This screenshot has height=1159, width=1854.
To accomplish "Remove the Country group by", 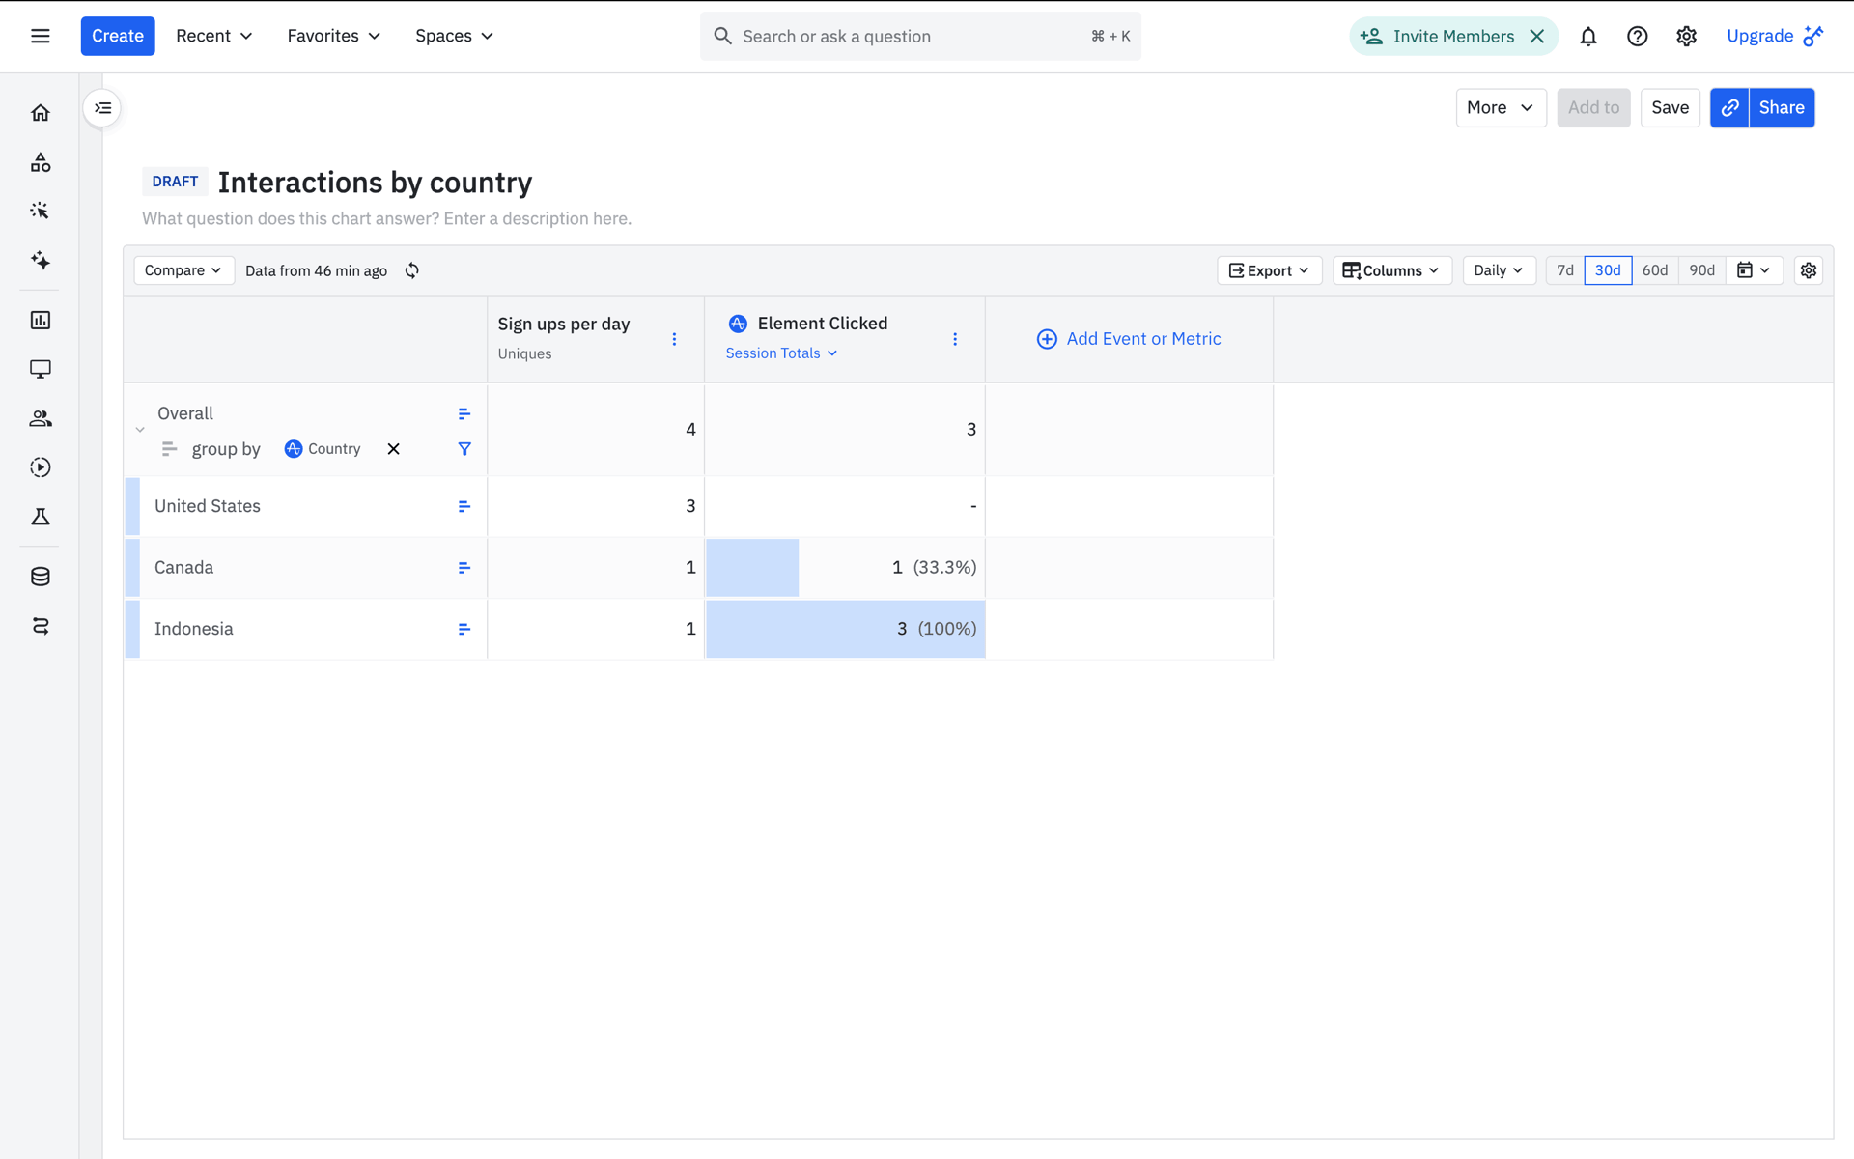I will click(x=393, y=449).
